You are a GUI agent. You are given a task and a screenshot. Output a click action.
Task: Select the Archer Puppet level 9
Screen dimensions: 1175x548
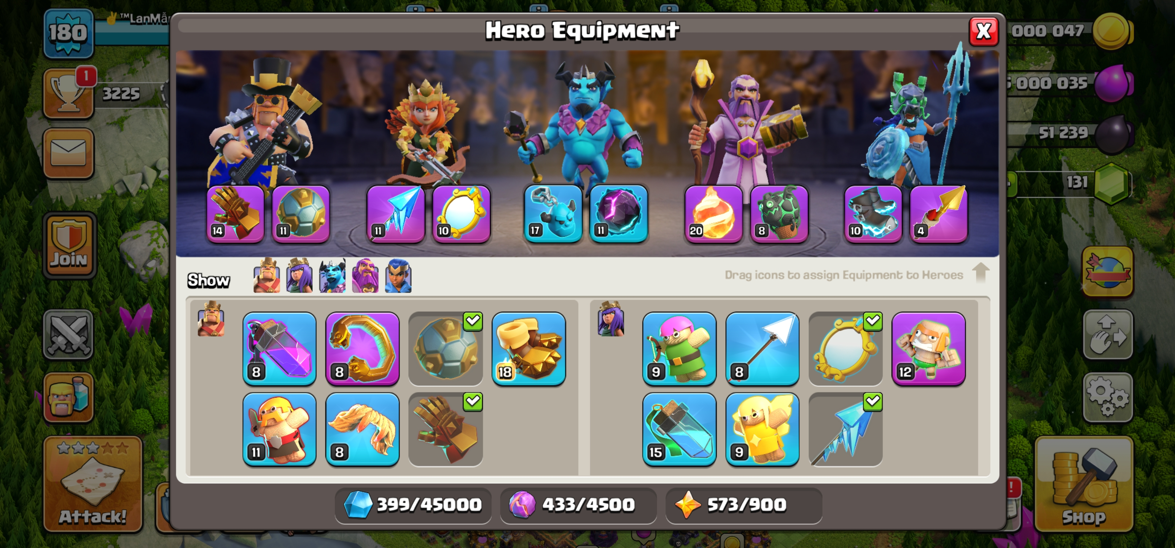coord(679,349)
